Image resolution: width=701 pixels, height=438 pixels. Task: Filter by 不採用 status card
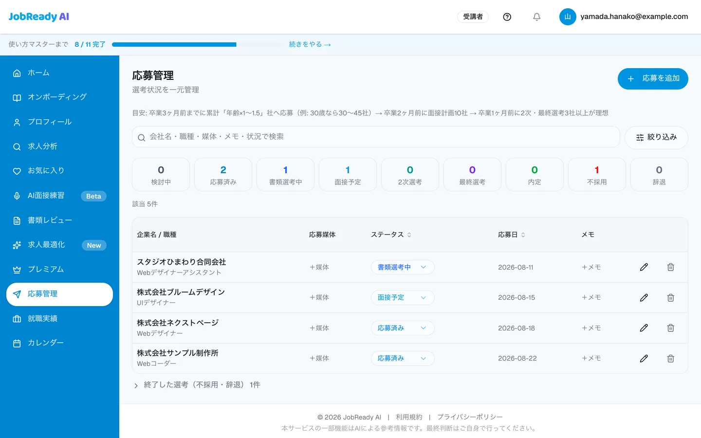(x=597, y=175)
